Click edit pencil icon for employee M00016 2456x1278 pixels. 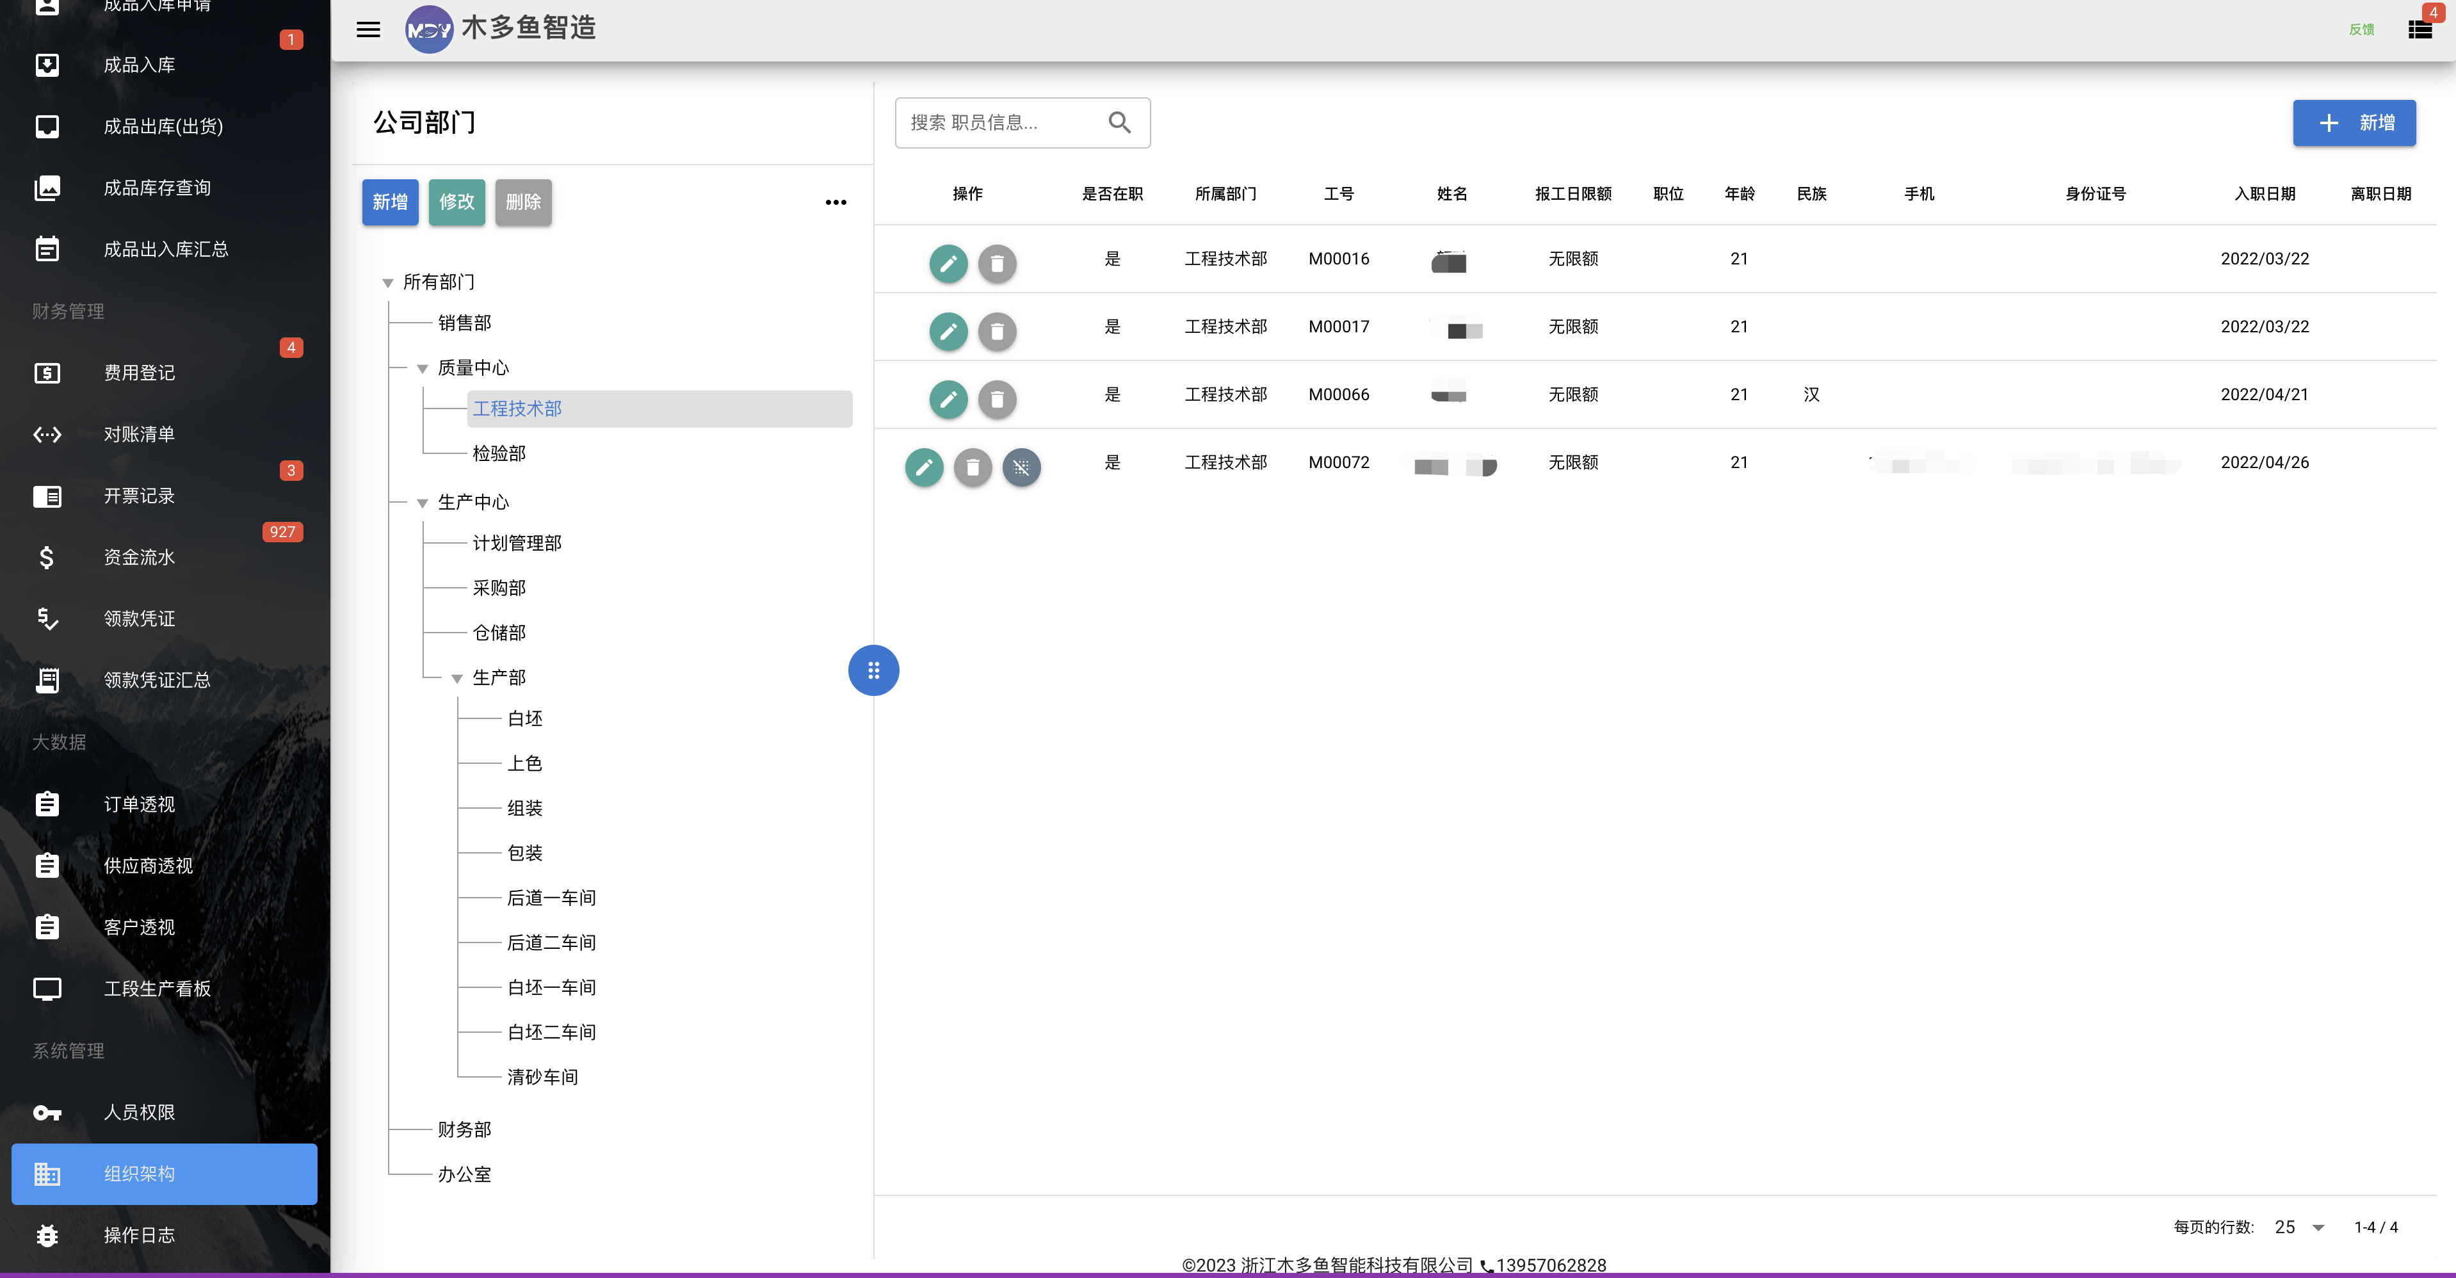click(948, 263)
